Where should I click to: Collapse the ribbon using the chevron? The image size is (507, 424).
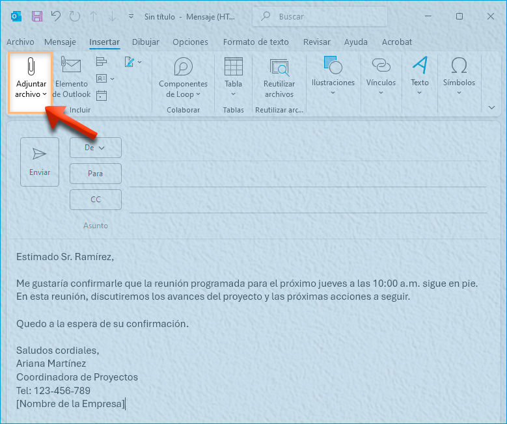coord(491,107)
